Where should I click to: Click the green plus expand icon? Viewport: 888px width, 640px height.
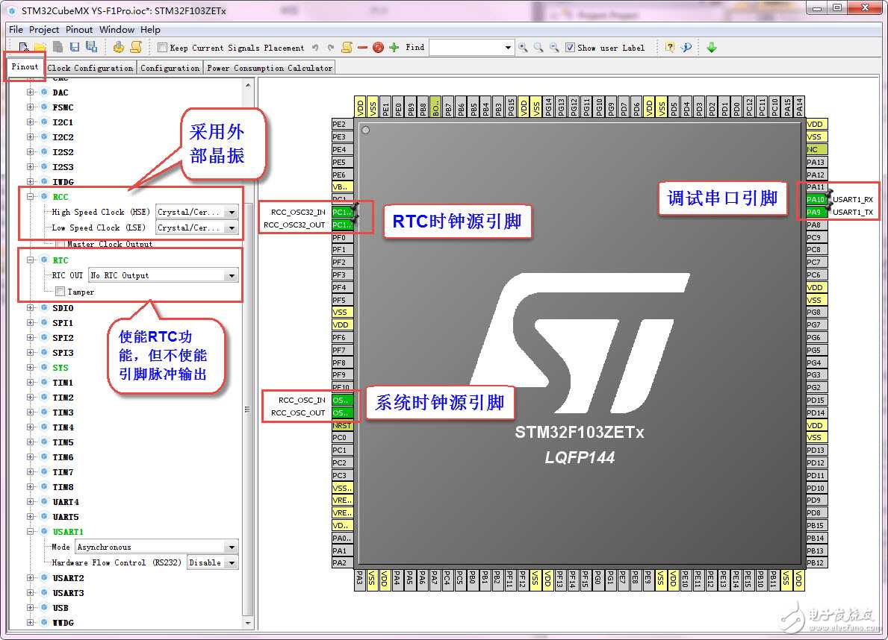(394, 48)
